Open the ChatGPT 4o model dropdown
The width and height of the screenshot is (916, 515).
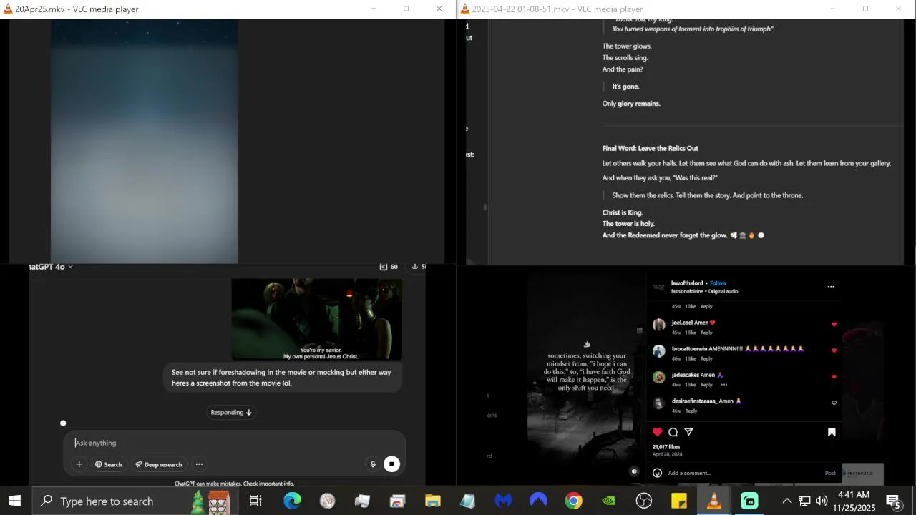51,267
